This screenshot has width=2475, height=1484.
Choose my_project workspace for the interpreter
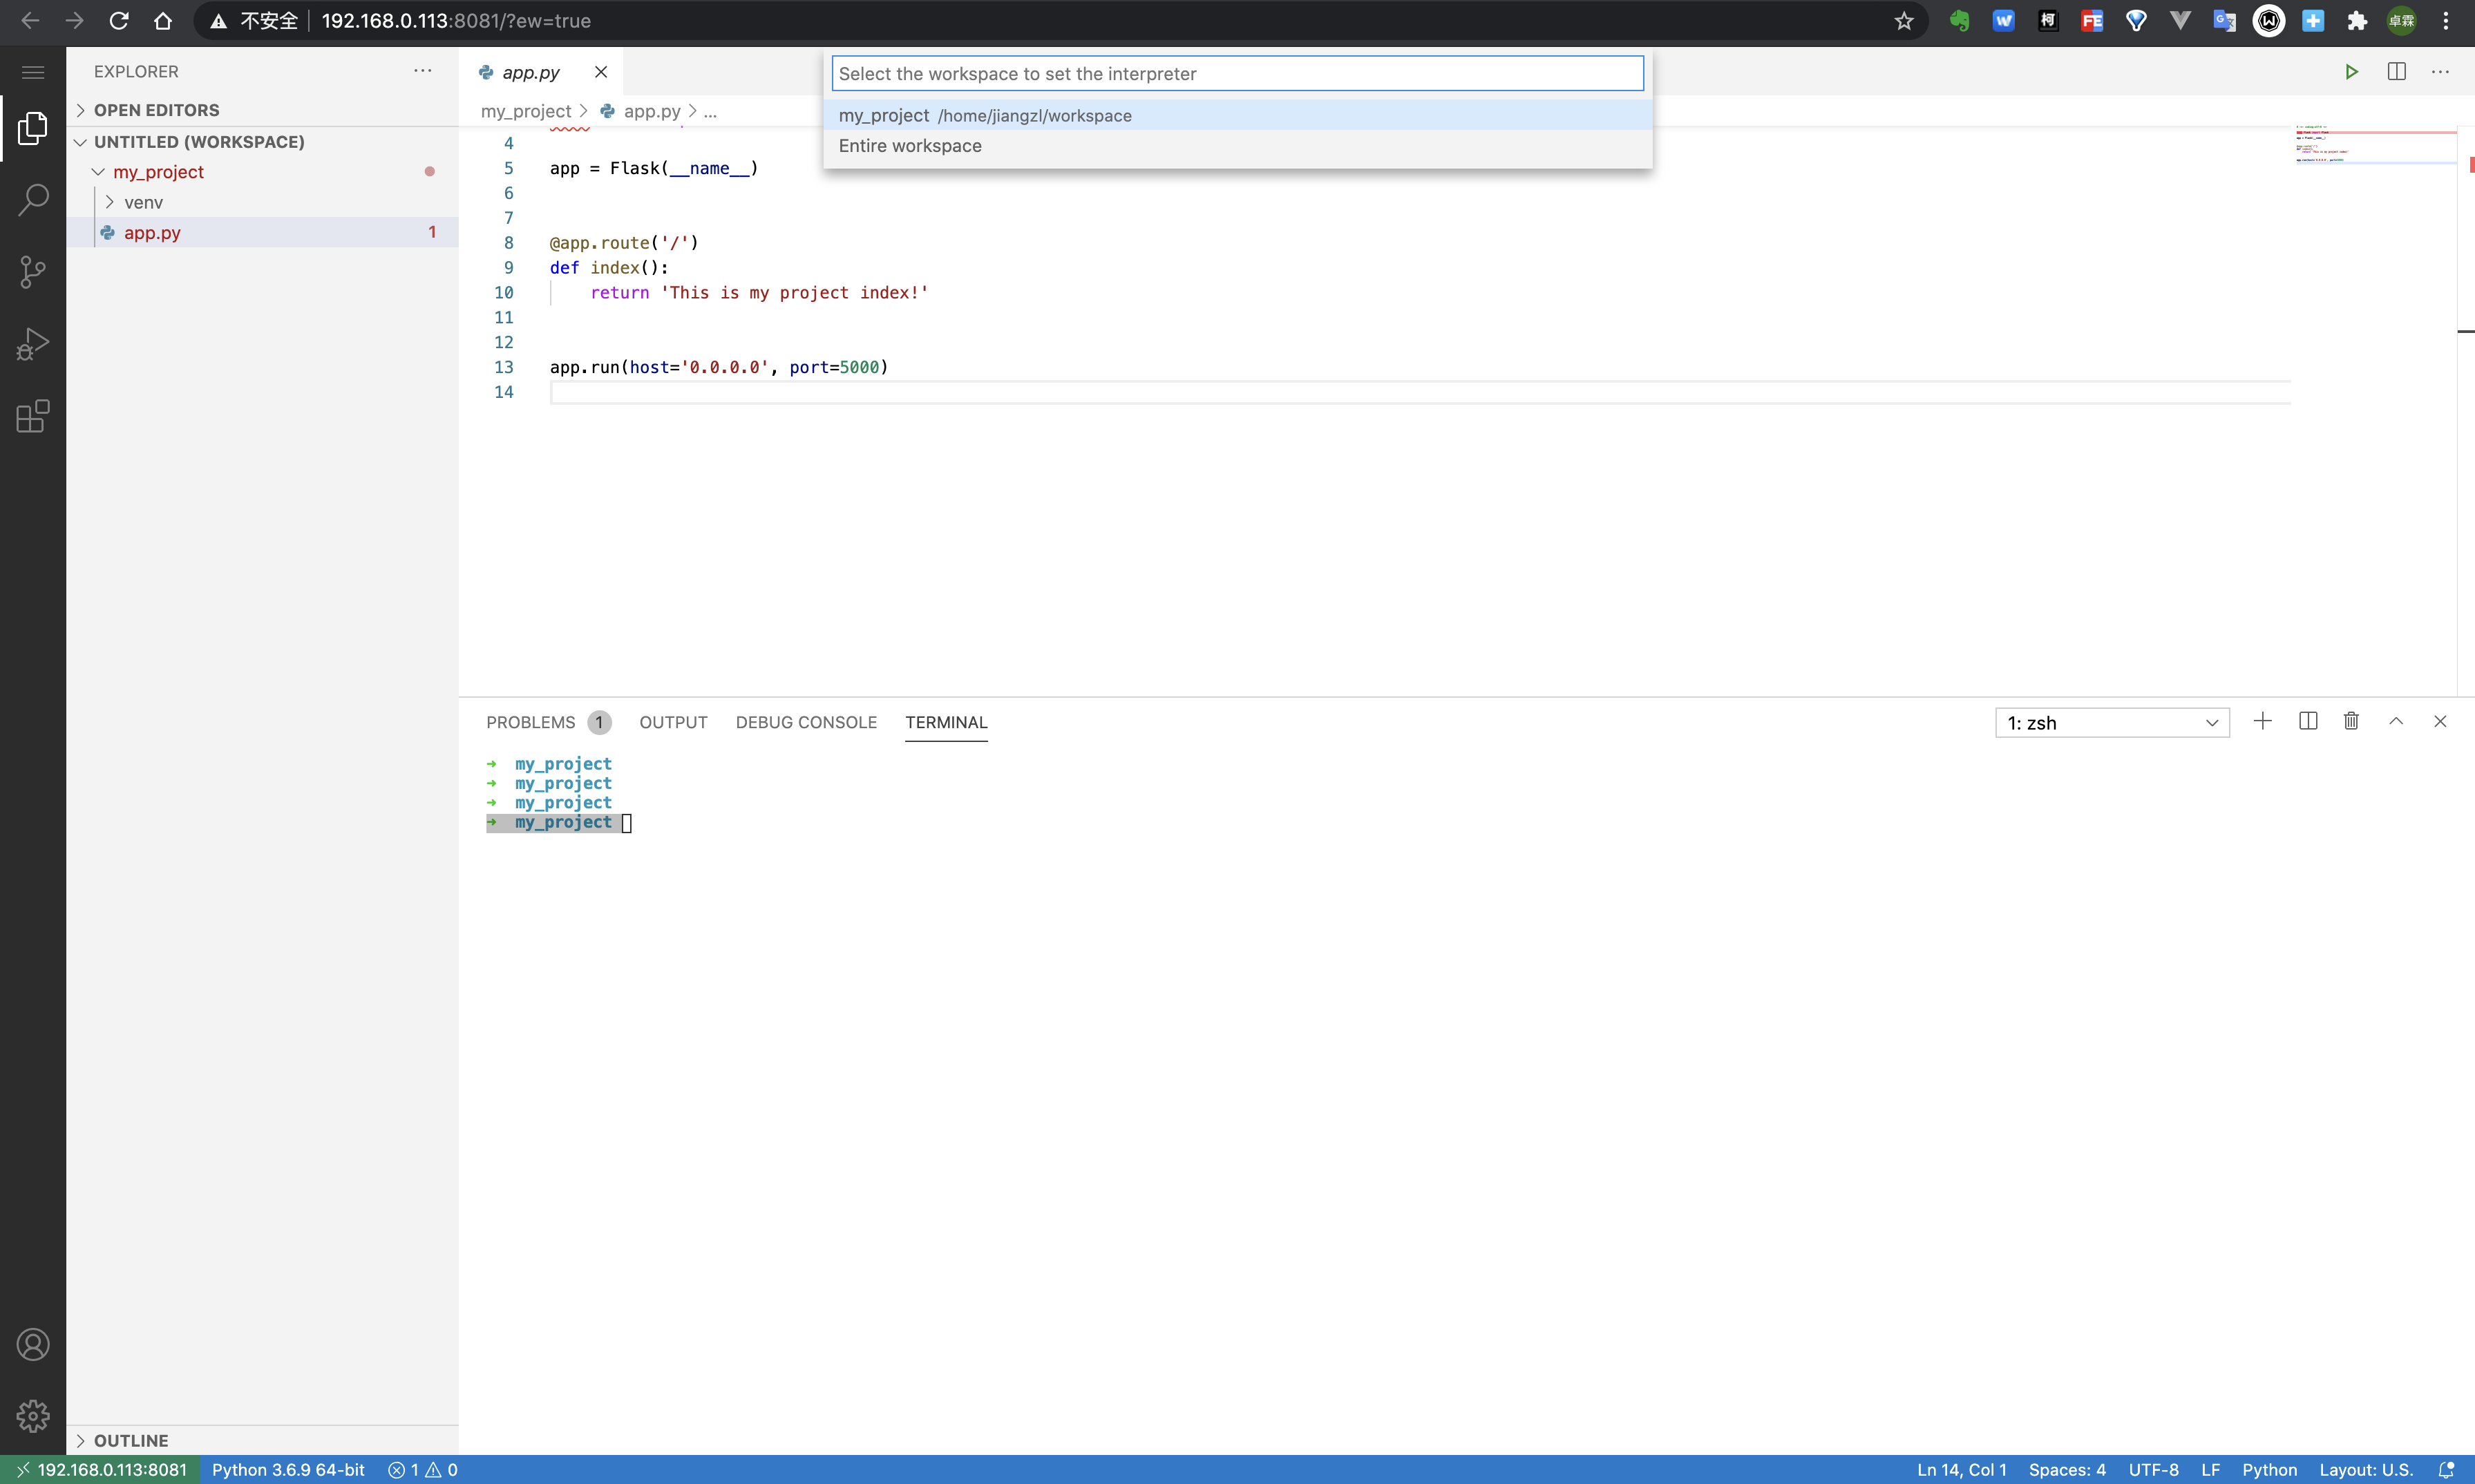pos(1237,115)
